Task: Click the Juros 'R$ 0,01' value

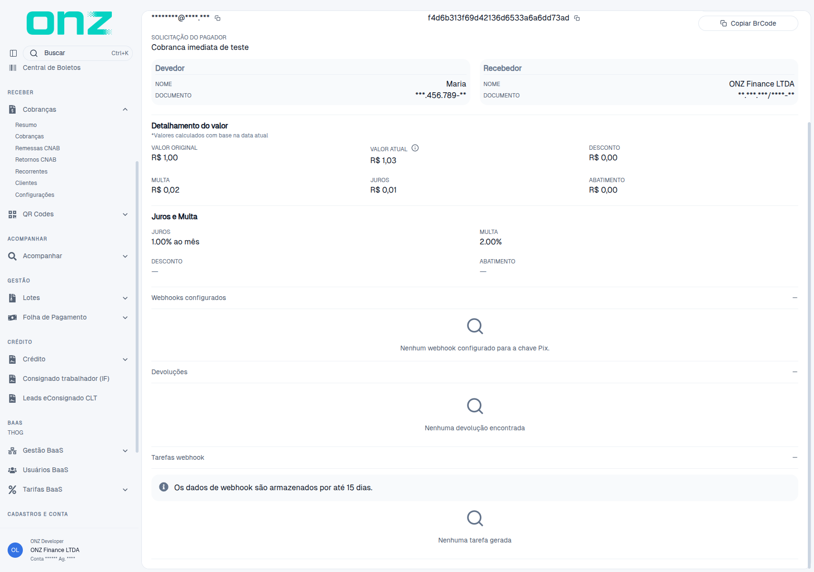Action: (x=383, y=190)
